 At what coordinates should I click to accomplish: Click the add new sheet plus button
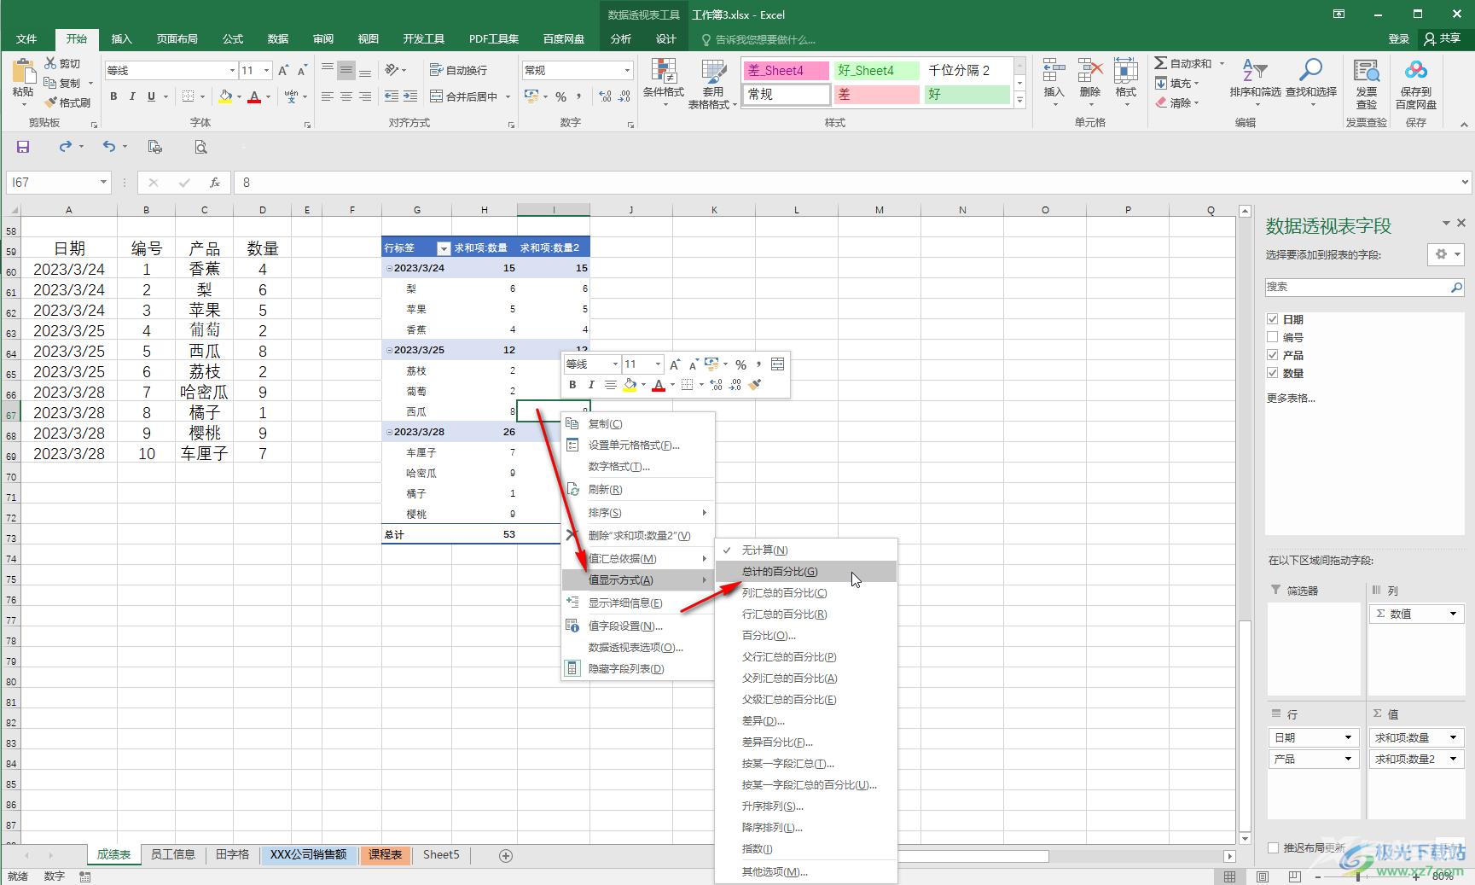coord(506,855)
